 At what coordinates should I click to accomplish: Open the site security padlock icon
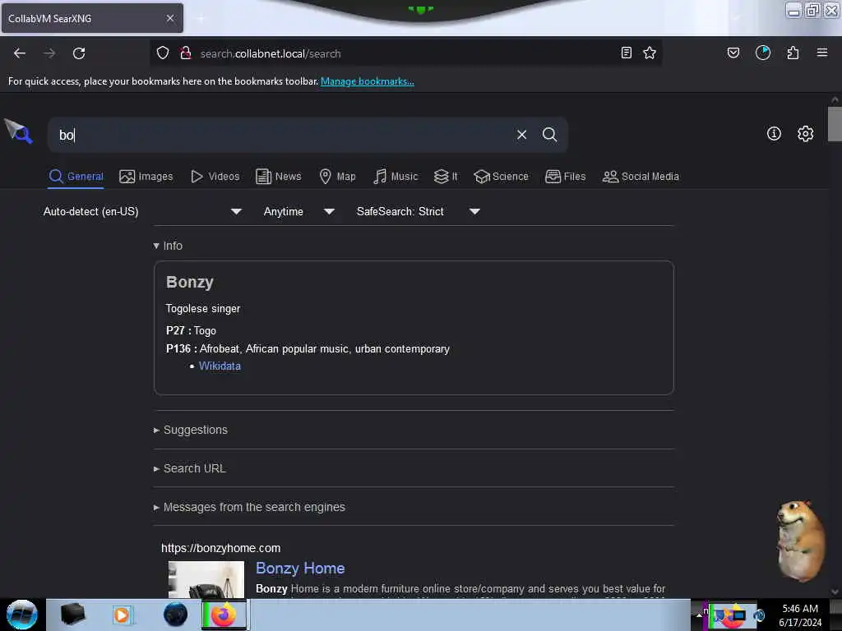click(186, 53)
